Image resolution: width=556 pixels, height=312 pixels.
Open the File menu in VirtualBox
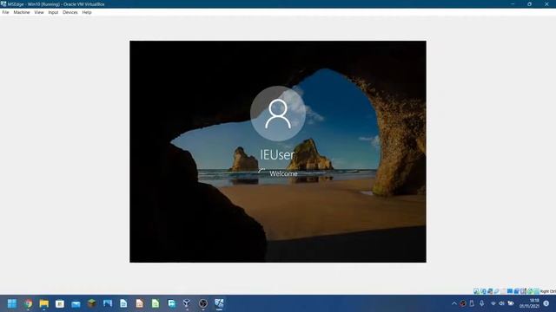(5, 12)
